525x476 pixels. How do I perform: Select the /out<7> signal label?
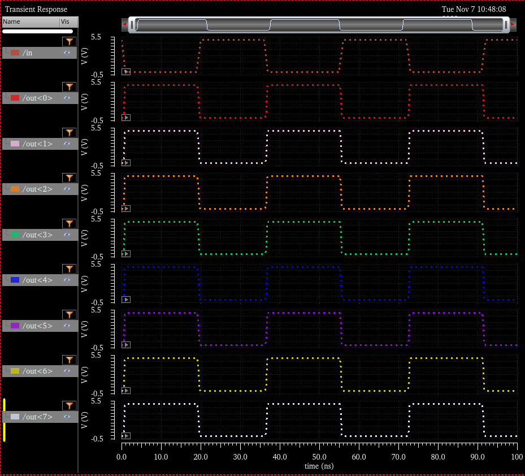37,417
